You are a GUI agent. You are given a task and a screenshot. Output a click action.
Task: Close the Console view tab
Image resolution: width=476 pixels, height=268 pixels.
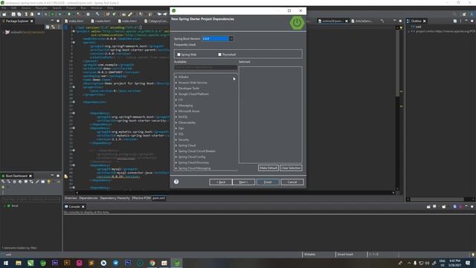coord(83,207)
